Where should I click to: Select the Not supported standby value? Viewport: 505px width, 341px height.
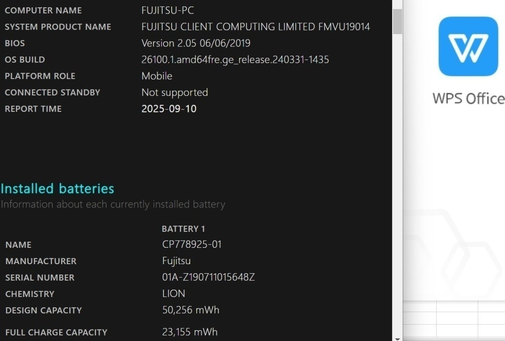[174, 93]
